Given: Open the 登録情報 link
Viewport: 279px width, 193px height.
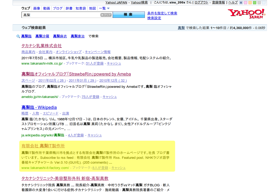Looking at the screenshot, I should pyautogui.click(x=218, y=2).
